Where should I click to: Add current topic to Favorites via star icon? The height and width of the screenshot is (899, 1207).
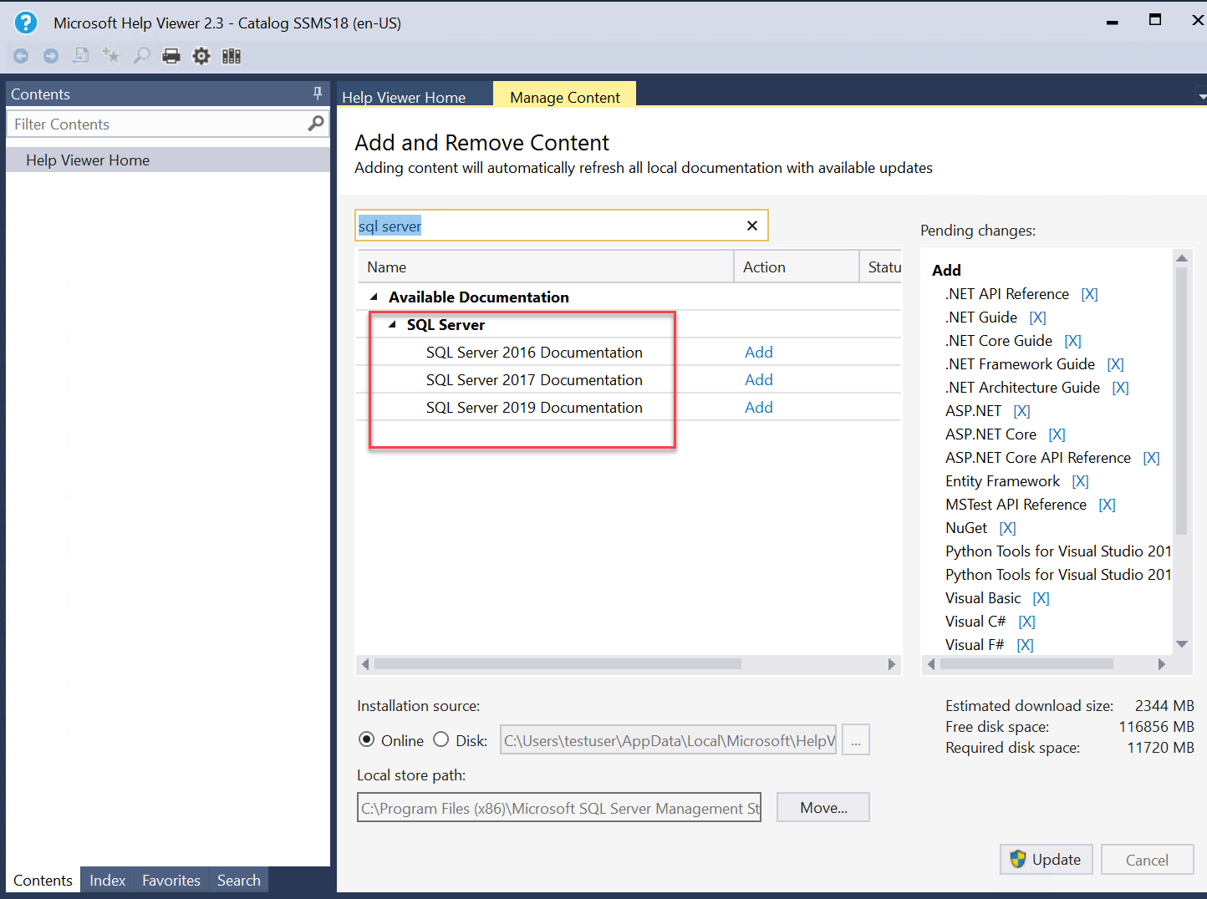click(x=110, y=55)
